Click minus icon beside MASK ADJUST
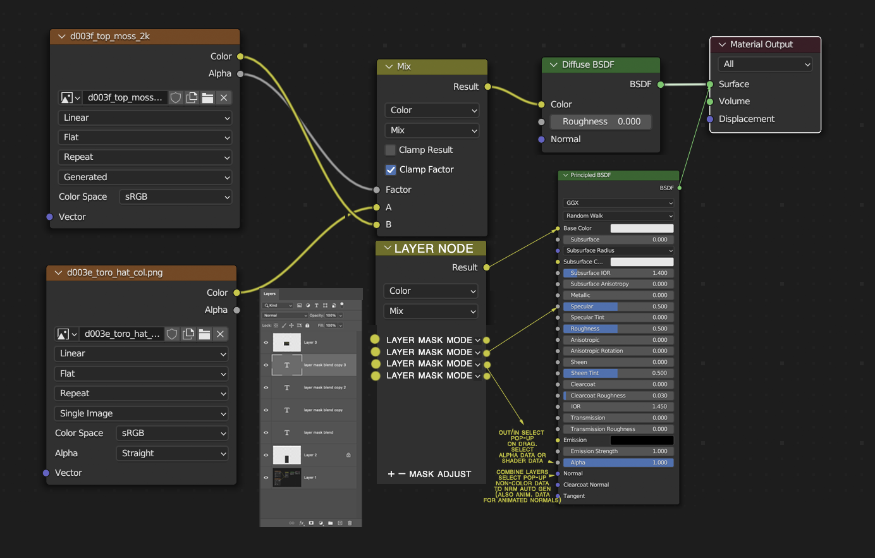Viewport: 875px width, 558px height. click(x=402, y=474)
